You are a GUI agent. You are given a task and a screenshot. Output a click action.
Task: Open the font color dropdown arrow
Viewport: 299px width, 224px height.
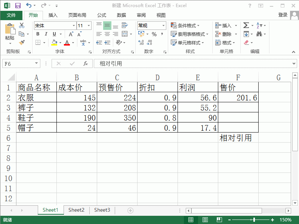[x=72, y=42]
